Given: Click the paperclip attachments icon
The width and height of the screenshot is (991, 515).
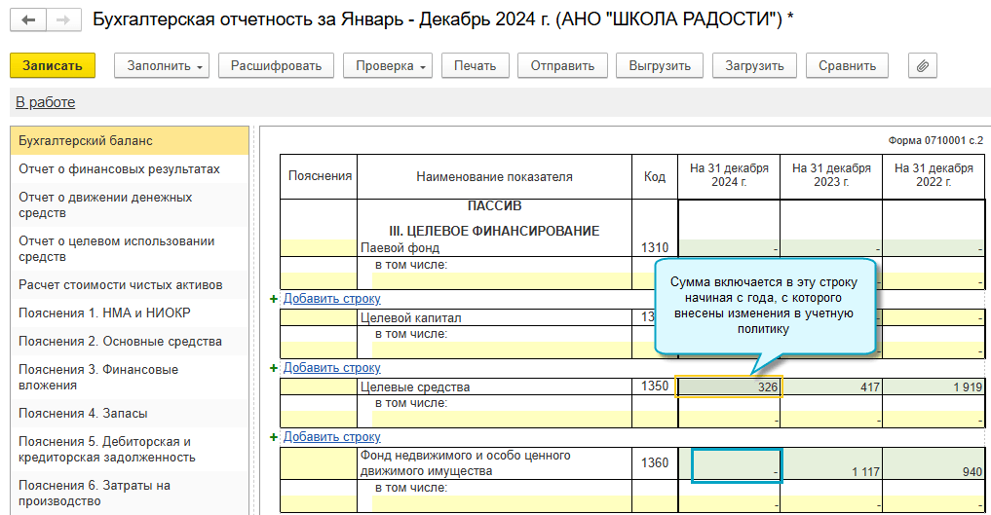Looking at the screenshot, I should [x=922, y=65].
